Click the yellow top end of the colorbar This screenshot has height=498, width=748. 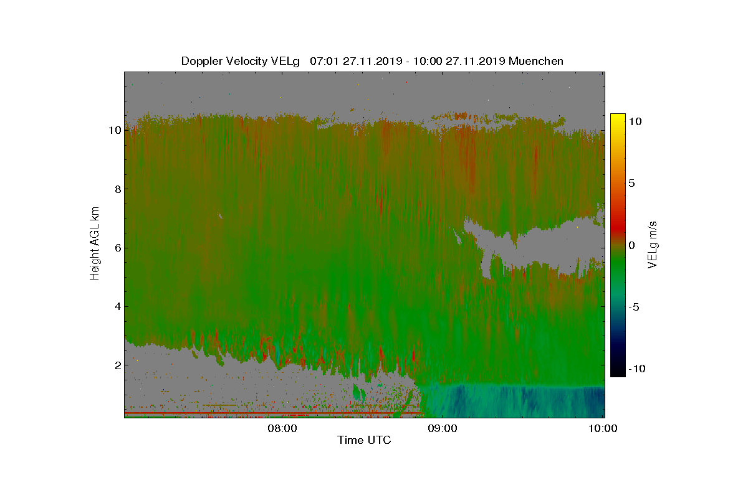tap(617, 118)
